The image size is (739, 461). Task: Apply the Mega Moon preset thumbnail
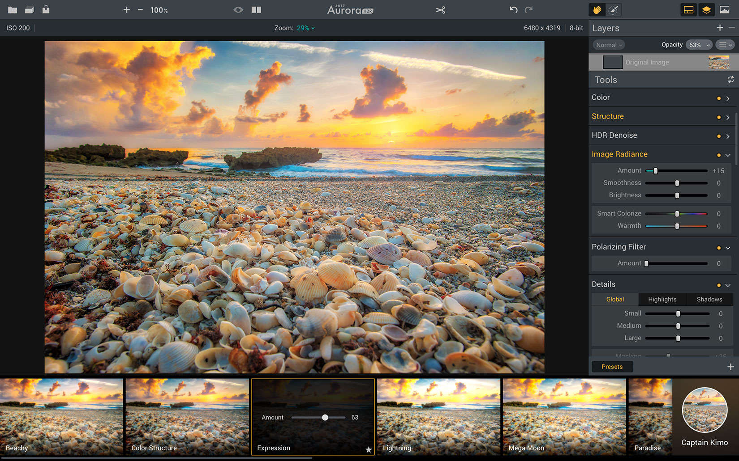point(564,416)
